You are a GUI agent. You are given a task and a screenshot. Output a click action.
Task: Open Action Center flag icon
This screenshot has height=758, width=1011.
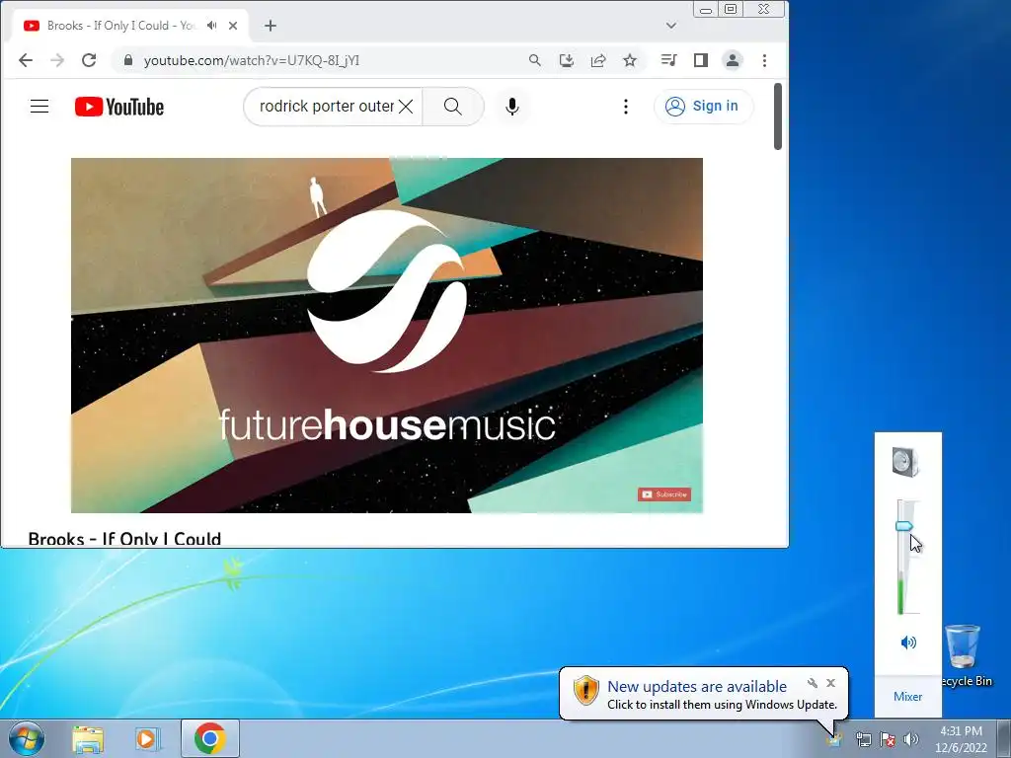coord(888,739)
